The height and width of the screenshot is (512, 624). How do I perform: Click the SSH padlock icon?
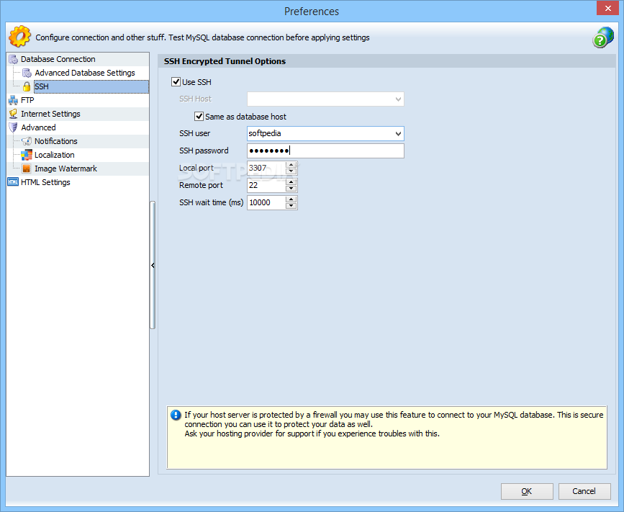(27, 86)
